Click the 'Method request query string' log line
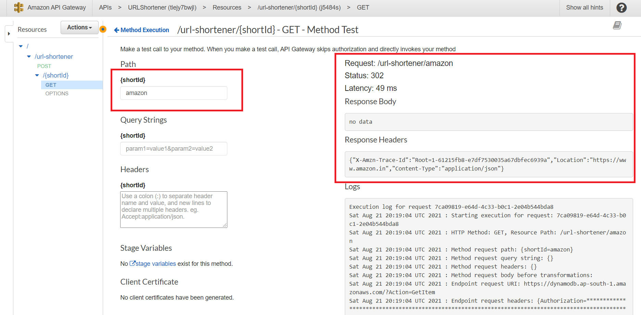Screen dimensions: 641x315 click(451, 258)
